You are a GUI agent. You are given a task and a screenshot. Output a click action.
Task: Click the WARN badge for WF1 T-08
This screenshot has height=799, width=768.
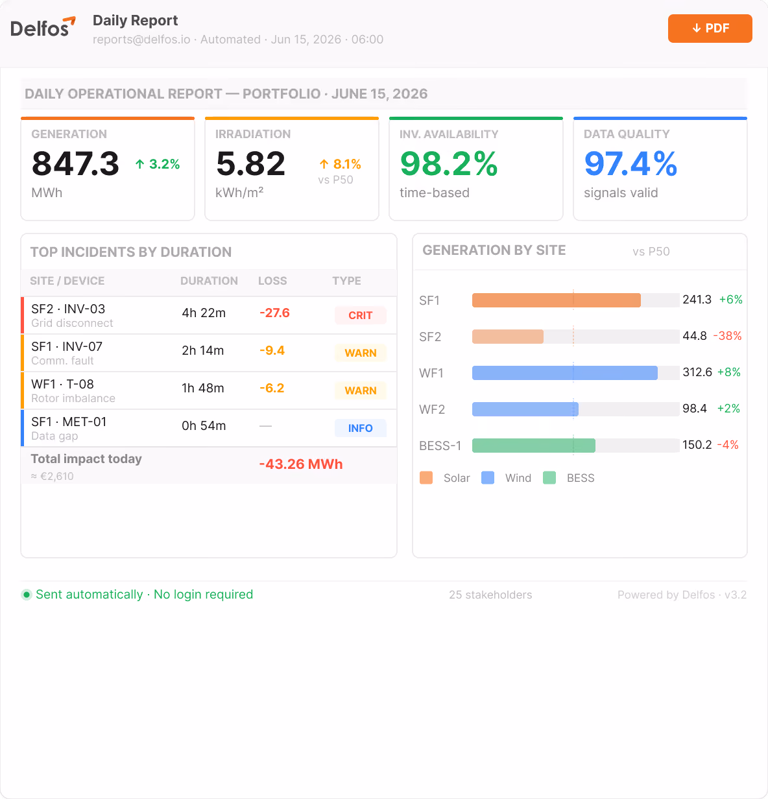361,390
